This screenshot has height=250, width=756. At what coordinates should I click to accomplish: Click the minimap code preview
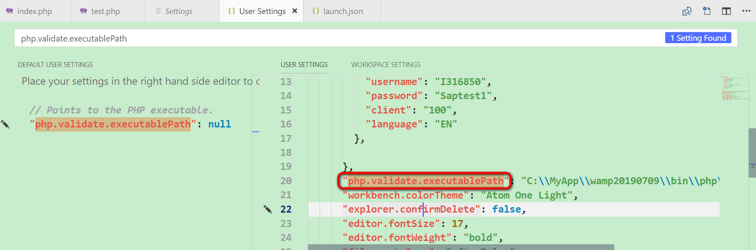pos(734,88)
